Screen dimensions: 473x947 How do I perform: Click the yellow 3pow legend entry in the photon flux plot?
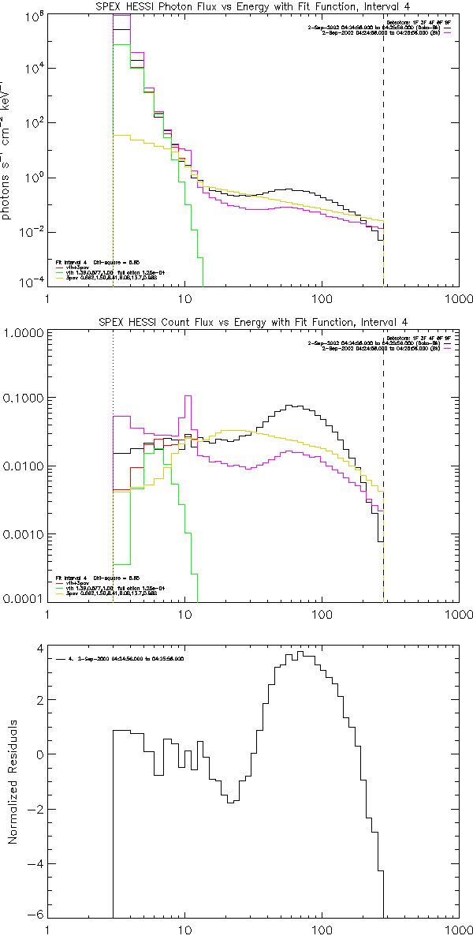tap(106, 279)
